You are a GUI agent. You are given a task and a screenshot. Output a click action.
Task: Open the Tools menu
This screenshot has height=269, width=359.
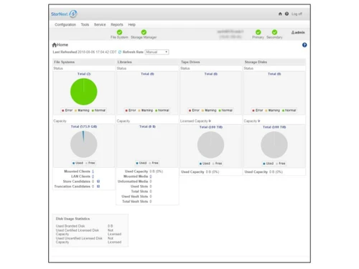(x=85, y=24)
